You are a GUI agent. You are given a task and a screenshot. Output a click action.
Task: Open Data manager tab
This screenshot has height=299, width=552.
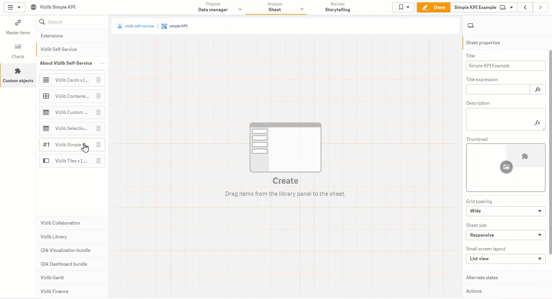(x=213, y=7)
